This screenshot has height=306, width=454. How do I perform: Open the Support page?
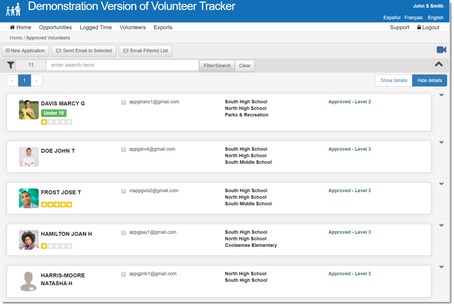point(399,27)
